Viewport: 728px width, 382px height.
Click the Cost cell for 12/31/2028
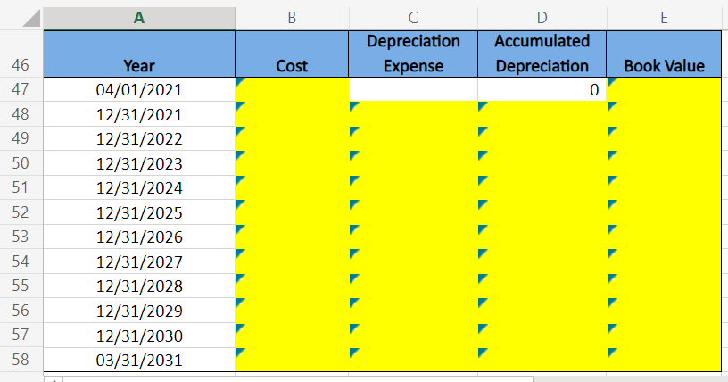[292, 286]
